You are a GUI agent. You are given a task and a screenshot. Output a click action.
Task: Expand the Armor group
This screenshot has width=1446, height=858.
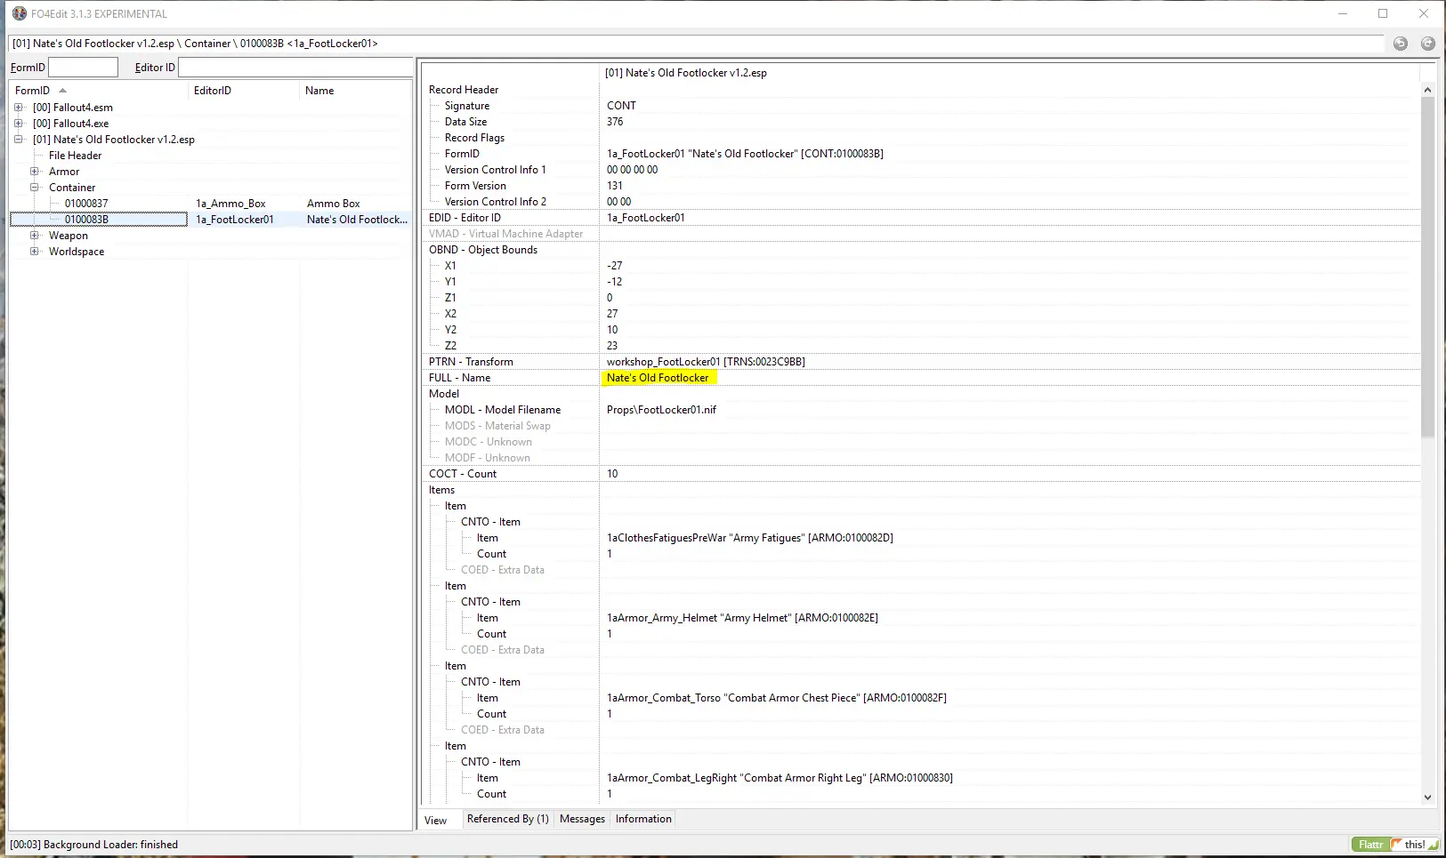[35, 172]
